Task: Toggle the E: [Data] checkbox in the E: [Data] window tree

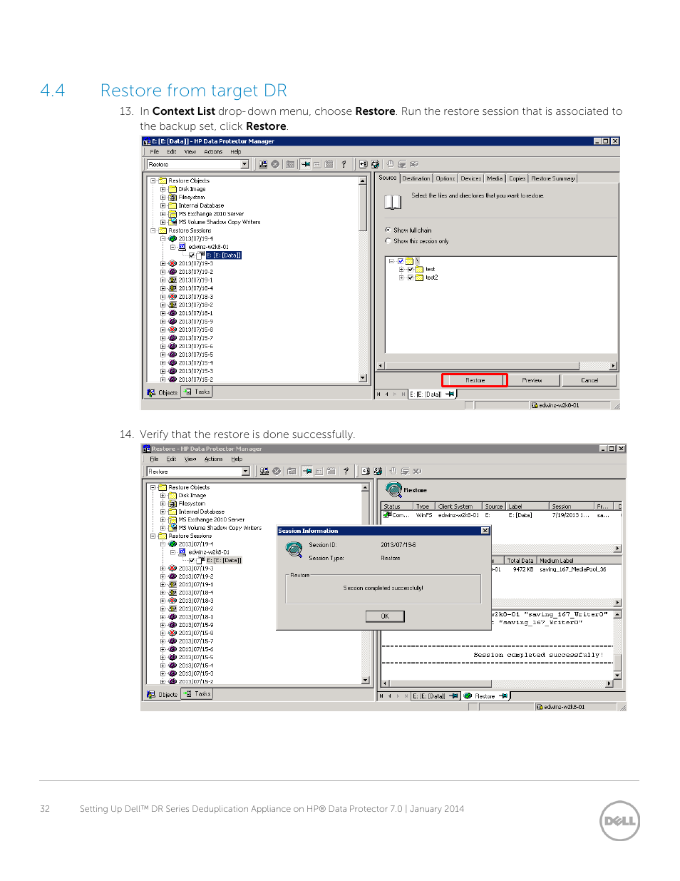Action: [x=192, y=255]
